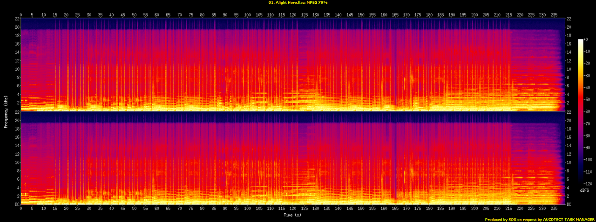Click the "-60" value on the dBFS scale
The image size is (596, 222).
coord(588,111)
